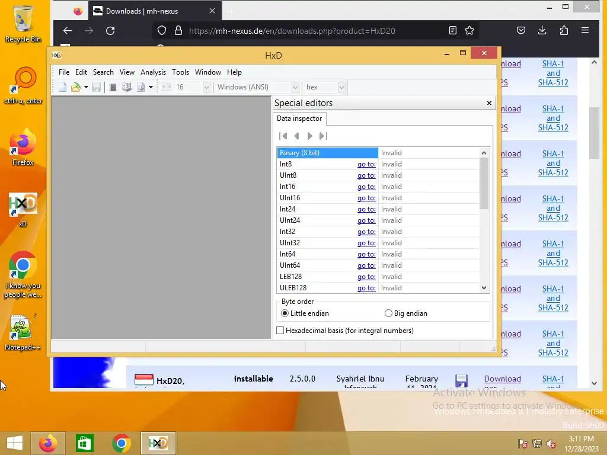
Task: Expand the arrow beside the disk image icon
Action: [x=151, y=87]
